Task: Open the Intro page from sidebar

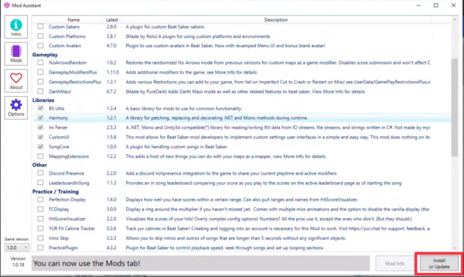Action: click(16, 27)
